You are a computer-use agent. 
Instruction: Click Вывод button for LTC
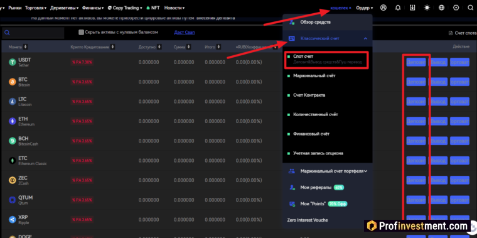[438, 101]
